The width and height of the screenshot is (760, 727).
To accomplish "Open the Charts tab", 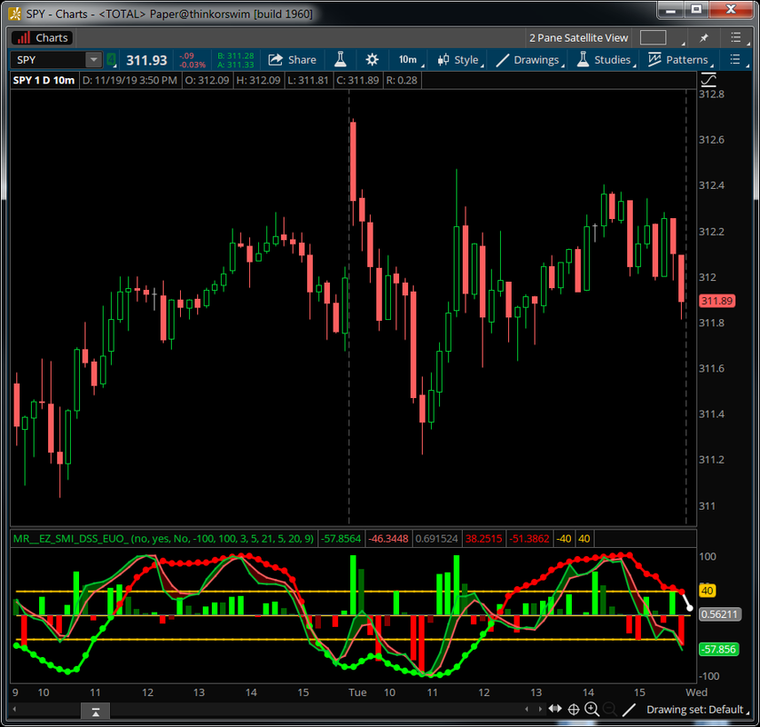I will point(42,38).
